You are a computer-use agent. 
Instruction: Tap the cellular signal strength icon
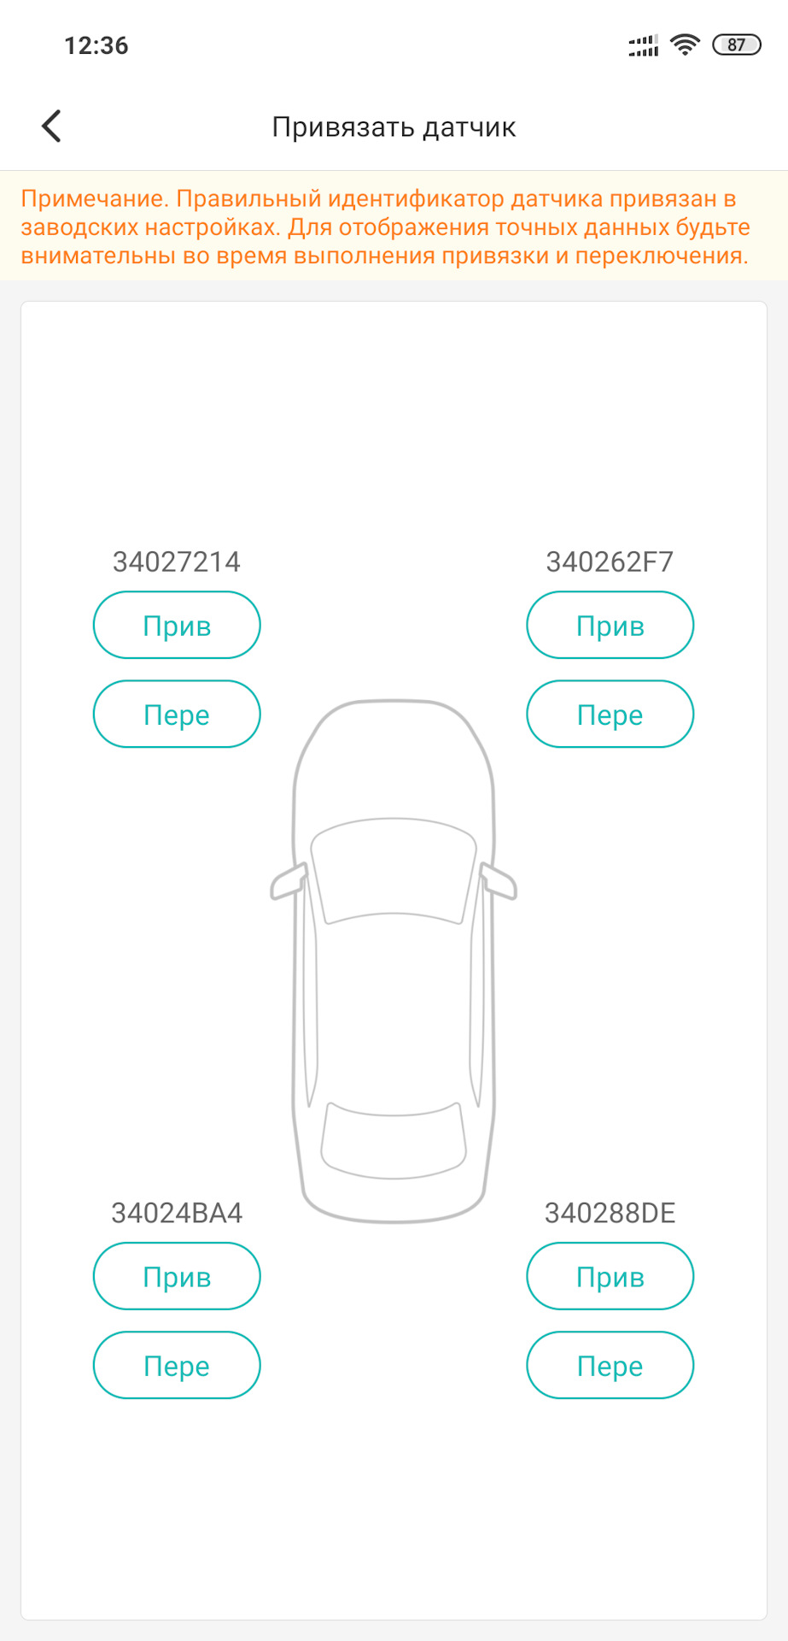point(643,45)
